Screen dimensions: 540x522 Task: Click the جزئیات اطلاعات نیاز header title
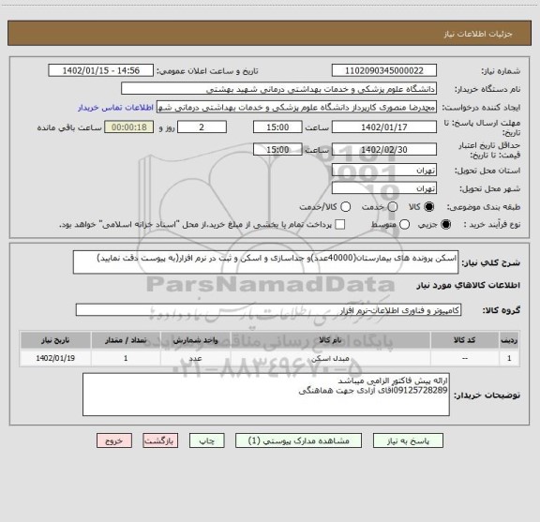click(478, 34)
